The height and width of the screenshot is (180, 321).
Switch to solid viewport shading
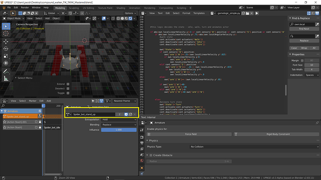coord(122,19)
